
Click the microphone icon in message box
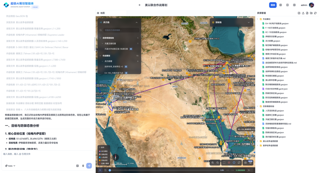click(83, 166)
